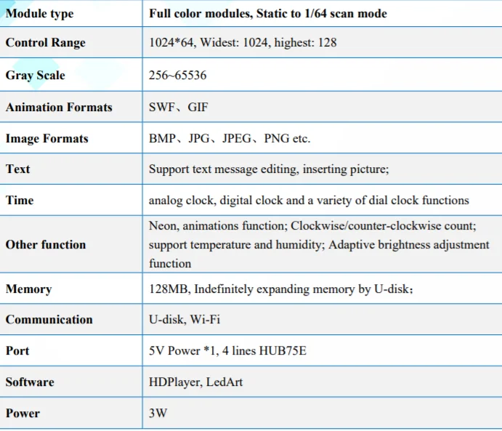Click the "Other function" row label
502x431 pixels.
pyautogui.click(x=46, y=245)
